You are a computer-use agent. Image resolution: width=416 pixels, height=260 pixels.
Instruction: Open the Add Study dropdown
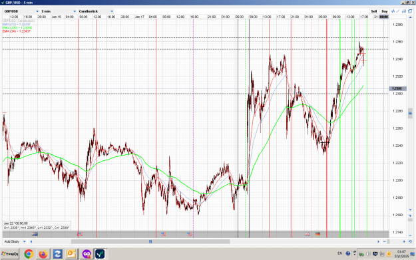tap(15, 241)
